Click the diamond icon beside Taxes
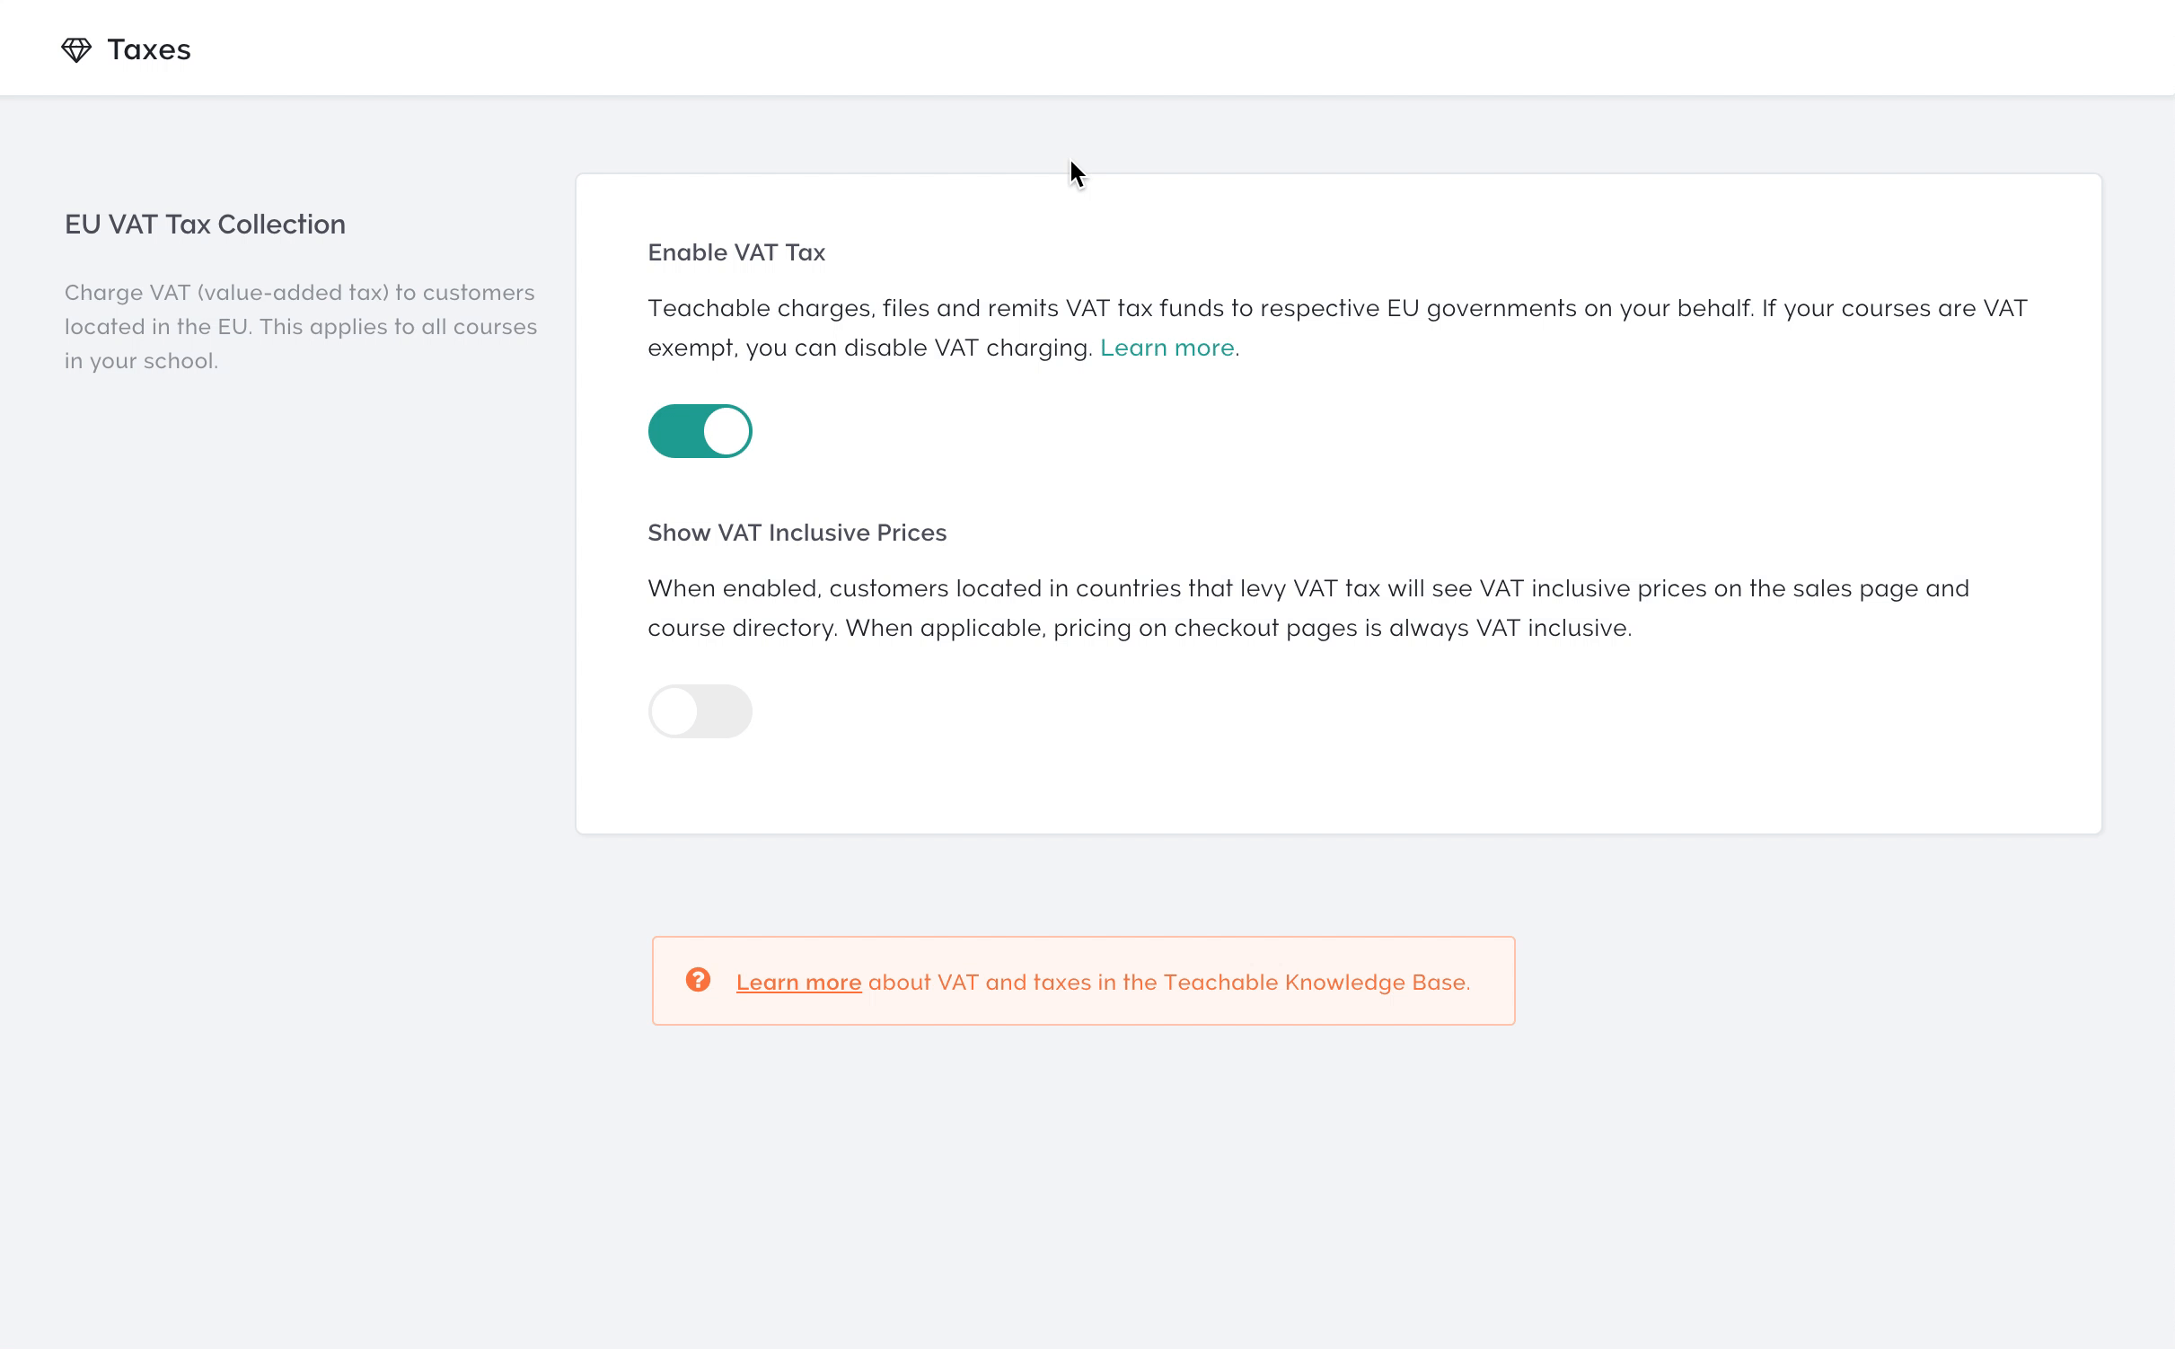This screenshot has height=1349, width=2175. [76, 49]
